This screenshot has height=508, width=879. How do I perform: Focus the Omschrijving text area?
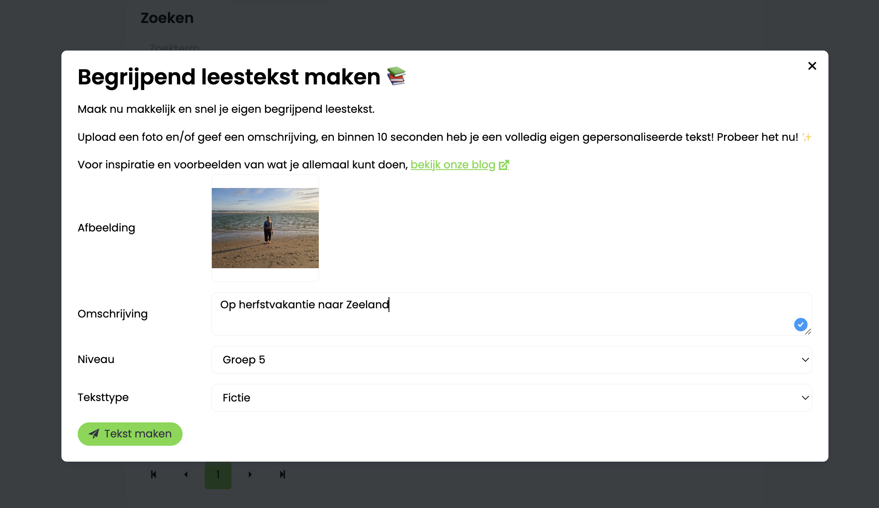pos(501,314)
